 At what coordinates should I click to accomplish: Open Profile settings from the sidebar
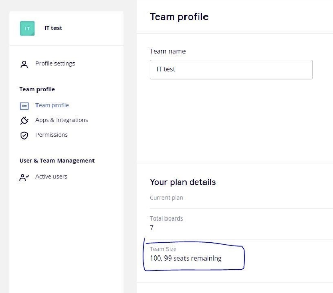[54, 64]
